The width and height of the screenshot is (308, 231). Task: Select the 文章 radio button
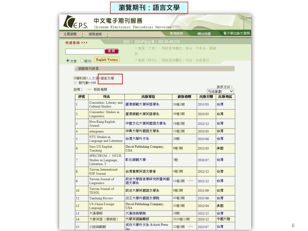point(68,61)
